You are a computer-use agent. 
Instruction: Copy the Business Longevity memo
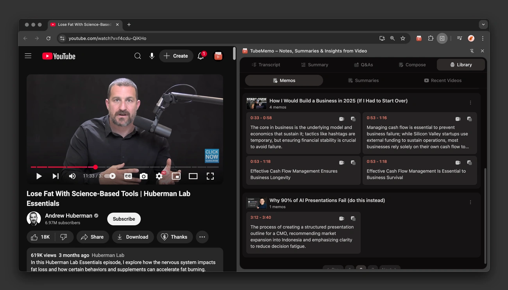pos(353,163)
